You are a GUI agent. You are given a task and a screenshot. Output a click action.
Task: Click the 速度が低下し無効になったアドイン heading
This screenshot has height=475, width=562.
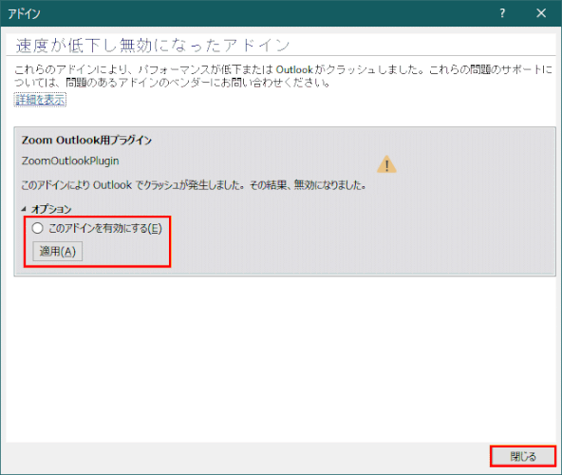(x=152, y=46)
